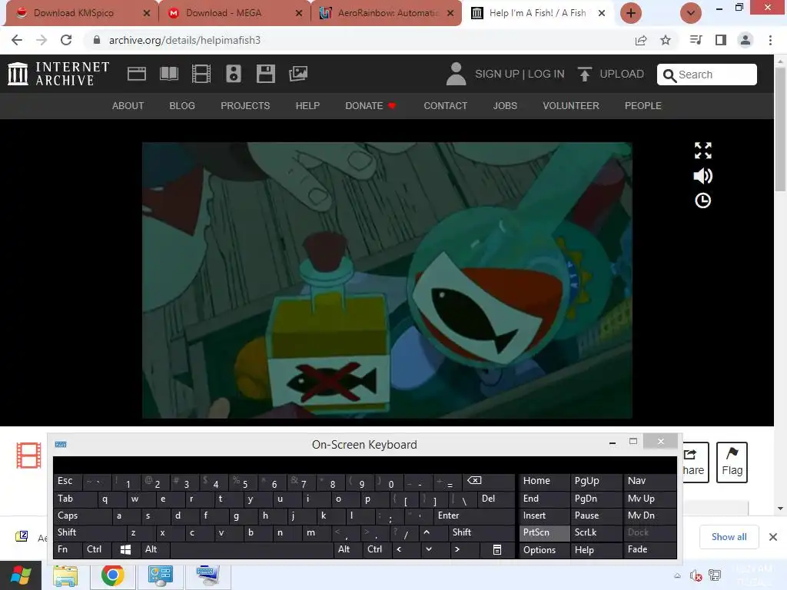Open On-Screen Keyboard Options

tap(544, 550)
